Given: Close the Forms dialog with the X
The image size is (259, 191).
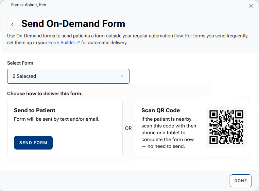Looking at the screenshot, I should pyautogui.click(x=251, y=6).
